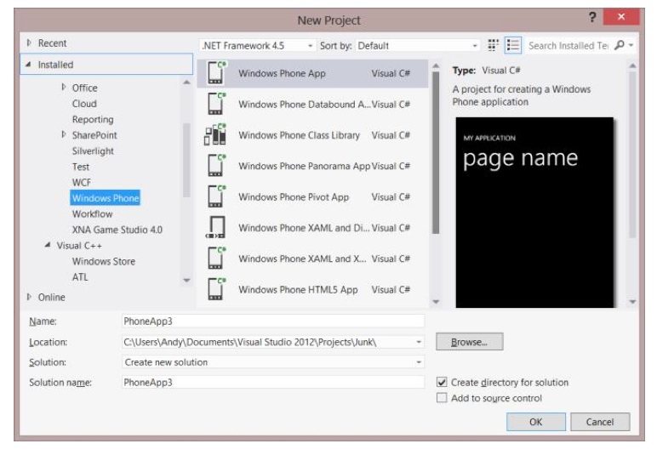Close the New Project dialog
Image resolution: width=657 pixels, height=455 pixels.
pyautogui.click(x=621, y=17)
